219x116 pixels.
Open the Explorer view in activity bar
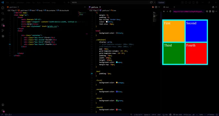click(3, 8)
